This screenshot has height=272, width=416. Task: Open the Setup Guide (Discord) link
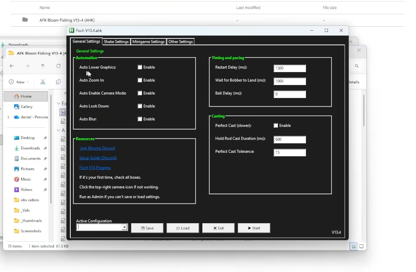[98, 158]
